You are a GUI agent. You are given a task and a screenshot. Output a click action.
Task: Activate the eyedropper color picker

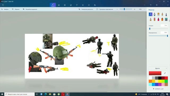pos(165,73)
